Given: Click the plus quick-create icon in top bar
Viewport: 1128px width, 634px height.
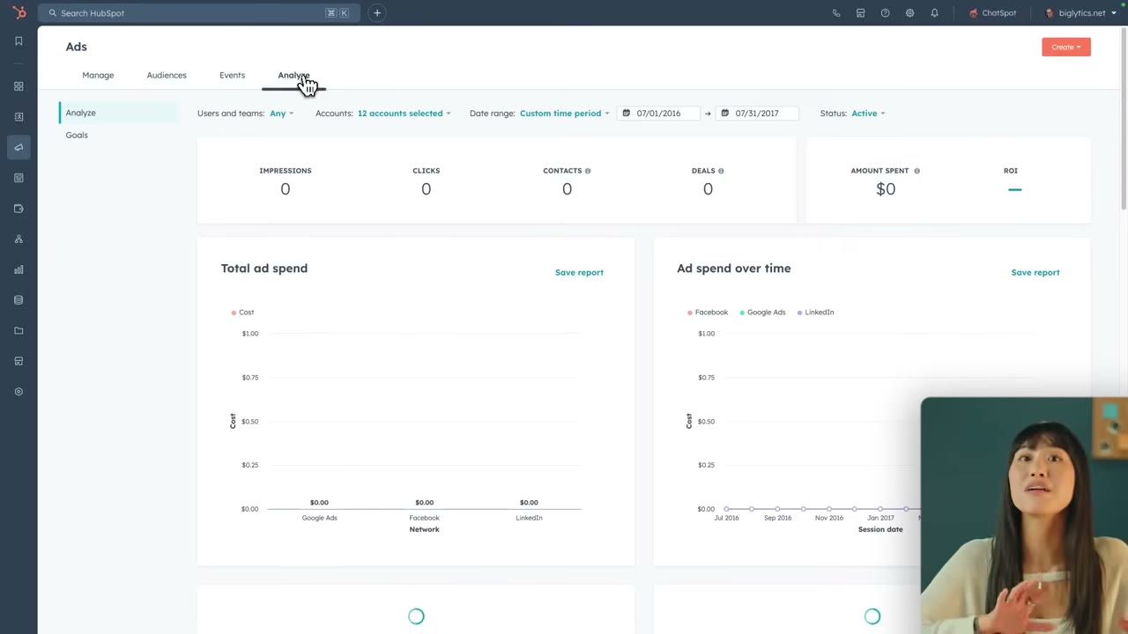Looking at the screenshot, I should [x=377, y=13].
